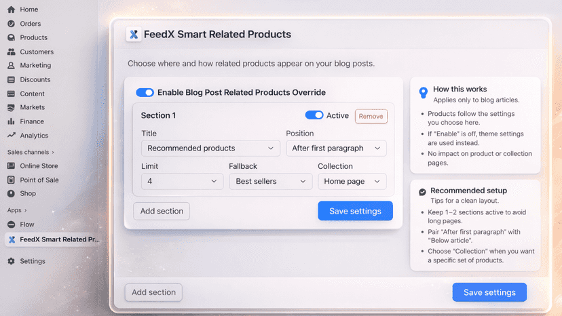Click the How this works heading

click(460, 90)
